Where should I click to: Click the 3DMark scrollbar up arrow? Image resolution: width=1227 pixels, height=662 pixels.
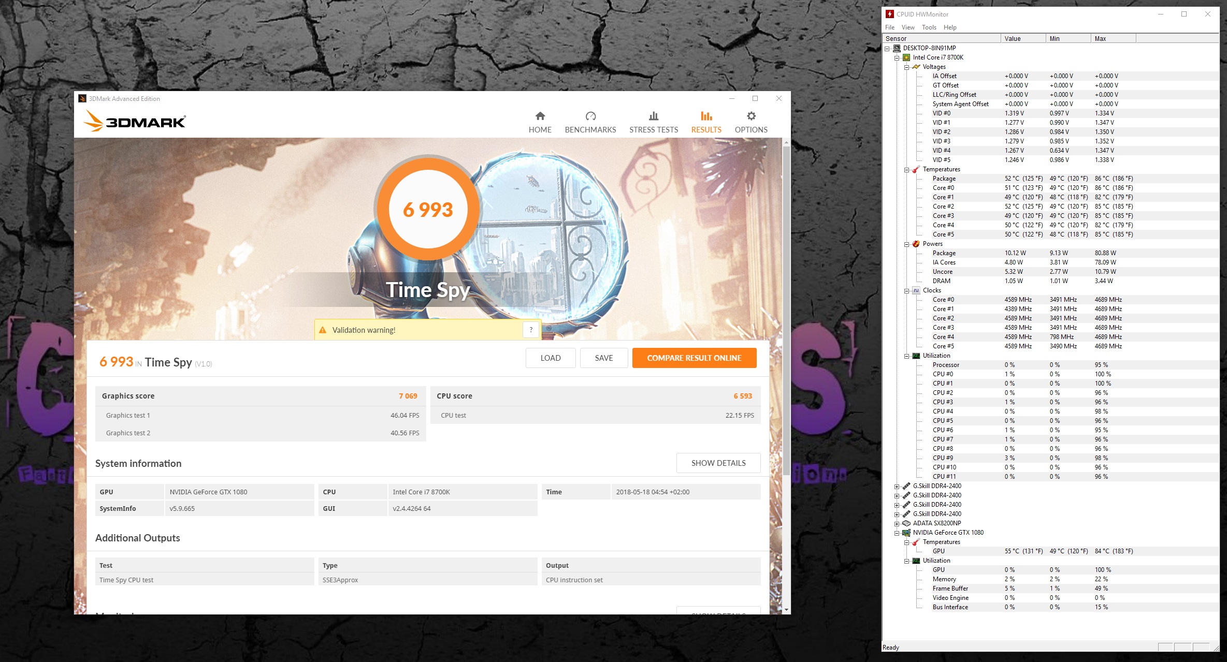point(786,142)
